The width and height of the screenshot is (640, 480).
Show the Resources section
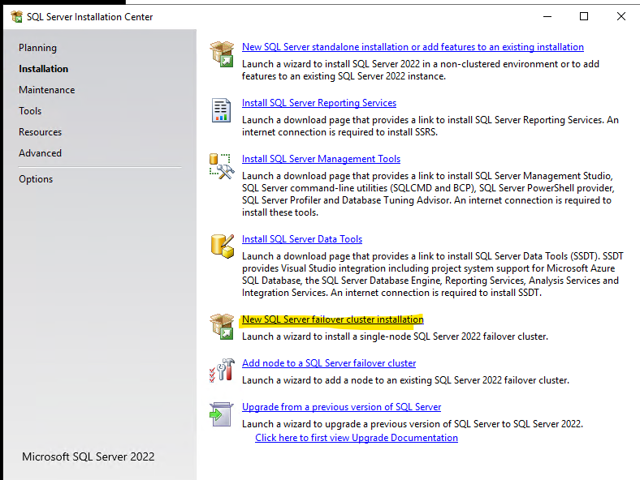[40, 132]
